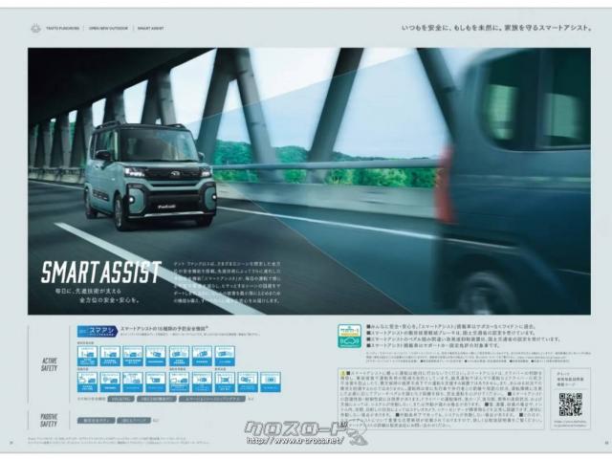Click the last icon in top safety row

[x=225, y=355]
